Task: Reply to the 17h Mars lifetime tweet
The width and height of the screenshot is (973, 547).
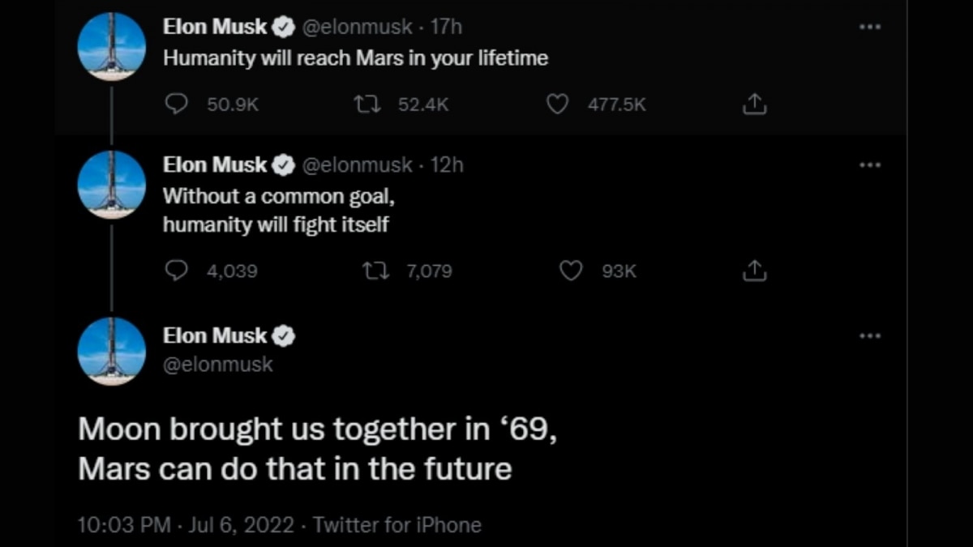Action: (177, 105)
